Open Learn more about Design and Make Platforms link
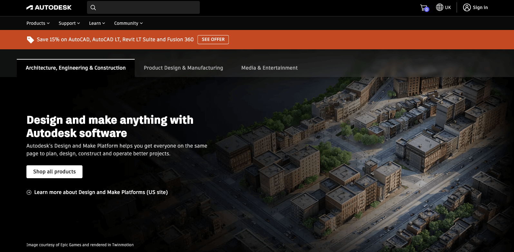 tap(101, 192)
